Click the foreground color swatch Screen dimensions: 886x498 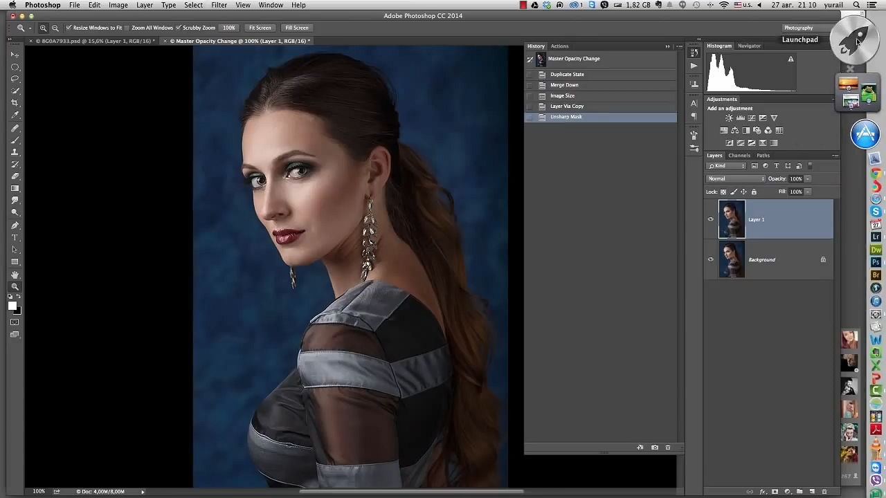(12, 306)
